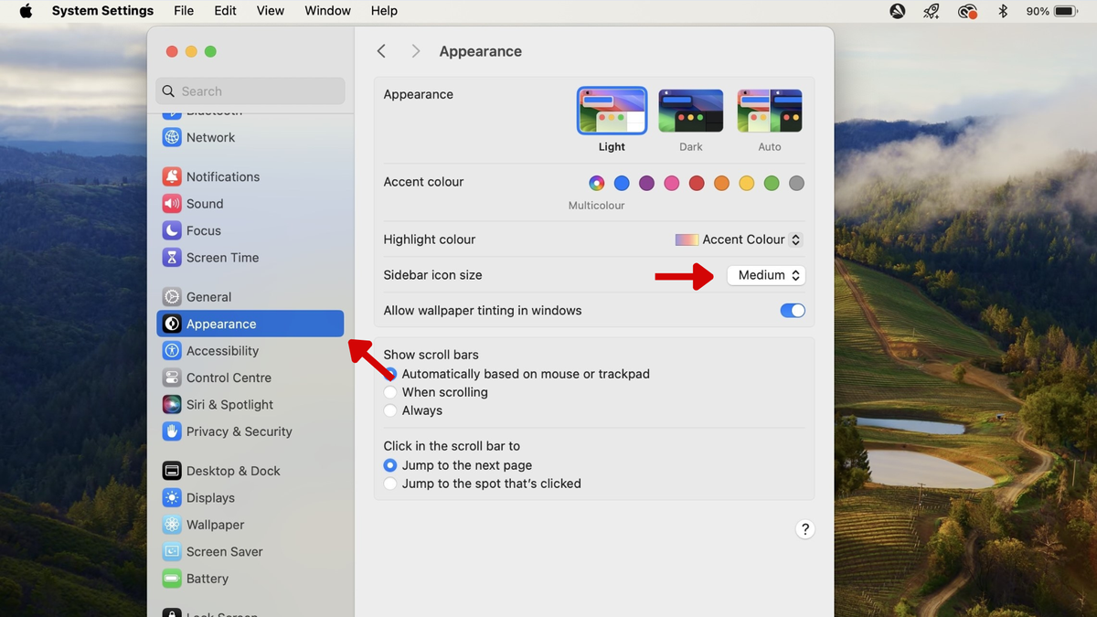Viewport: 1097px width, 617px height.
Task: Click the help question mark button
Action: click(x=805, y=528)
